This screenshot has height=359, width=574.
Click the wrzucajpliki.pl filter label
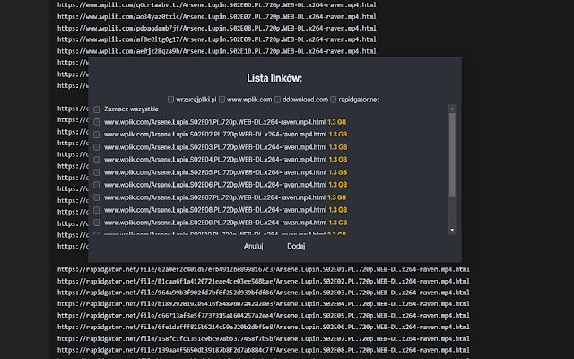tap(196, 100)
